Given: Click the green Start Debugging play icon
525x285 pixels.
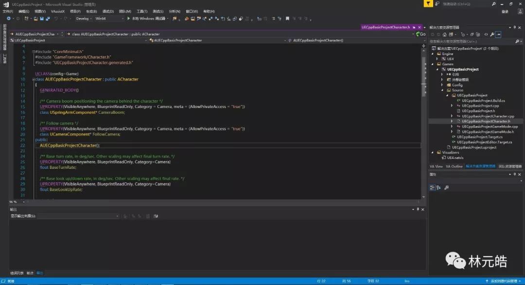Looking at the screenshot, I should pos(129,18).
